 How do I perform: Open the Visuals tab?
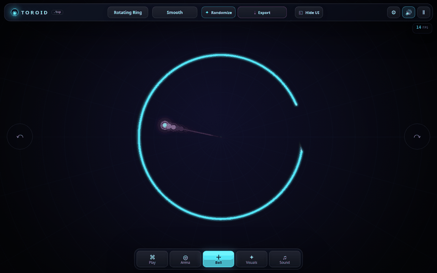tap(251, 259)
